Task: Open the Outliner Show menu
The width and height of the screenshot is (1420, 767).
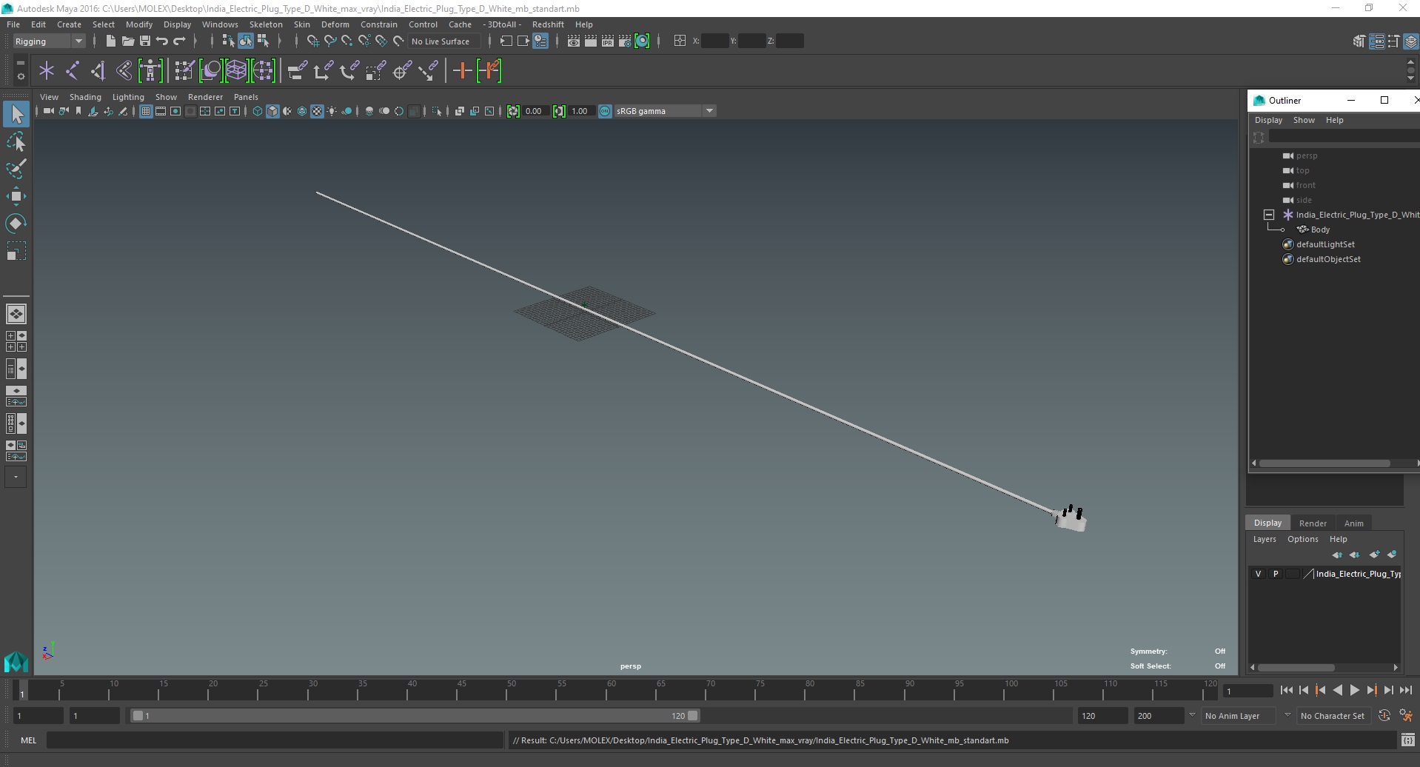Action: (x=1304, y=120)
